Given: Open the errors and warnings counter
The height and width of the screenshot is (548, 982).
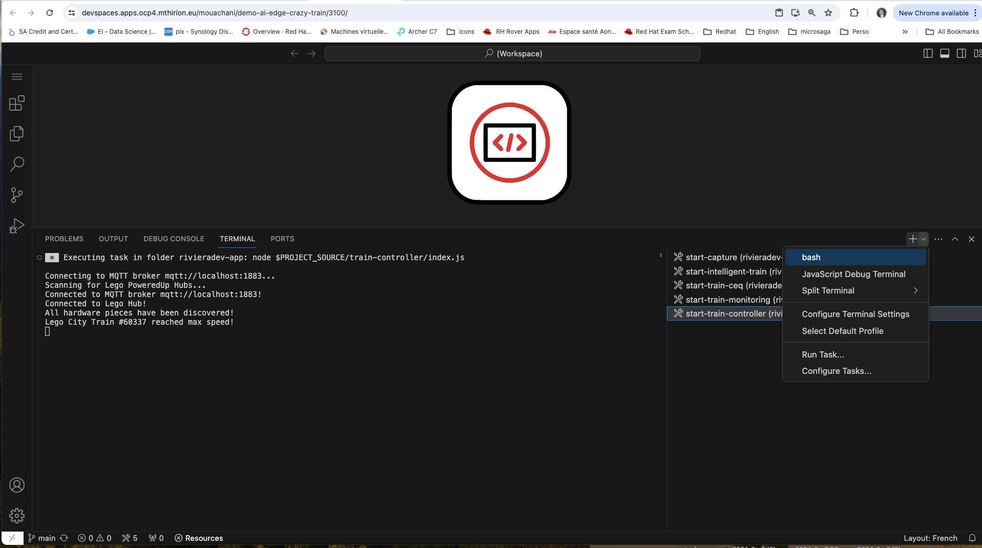Looking at the screenshot, I should [x=95, y=538].
